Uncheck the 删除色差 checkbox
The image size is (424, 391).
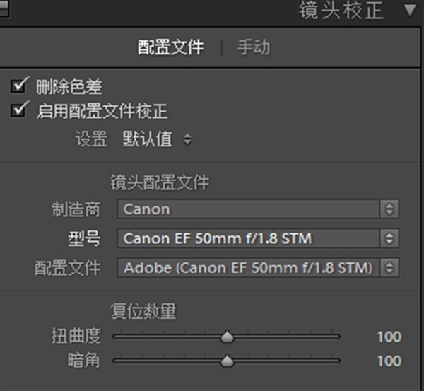click(x=18, y=86)
